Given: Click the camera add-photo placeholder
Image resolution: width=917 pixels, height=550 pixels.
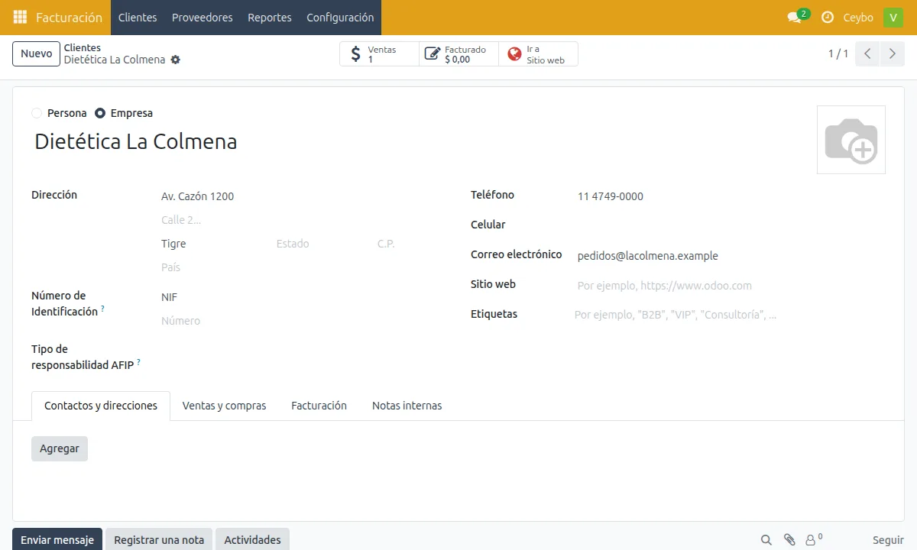Looking at the screenshot, I should (x=851, y=140).
